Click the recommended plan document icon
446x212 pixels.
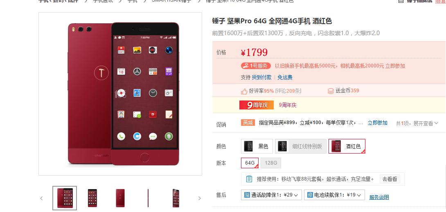coord(249,179)
